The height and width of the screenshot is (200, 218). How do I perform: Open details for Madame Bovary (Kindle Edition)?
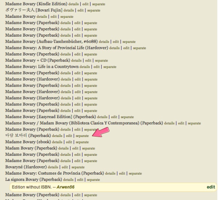[73, 4]
